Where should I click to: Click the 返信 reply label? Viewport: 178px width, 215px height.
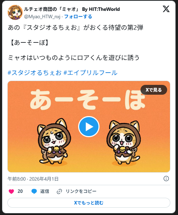pos(44,191)
